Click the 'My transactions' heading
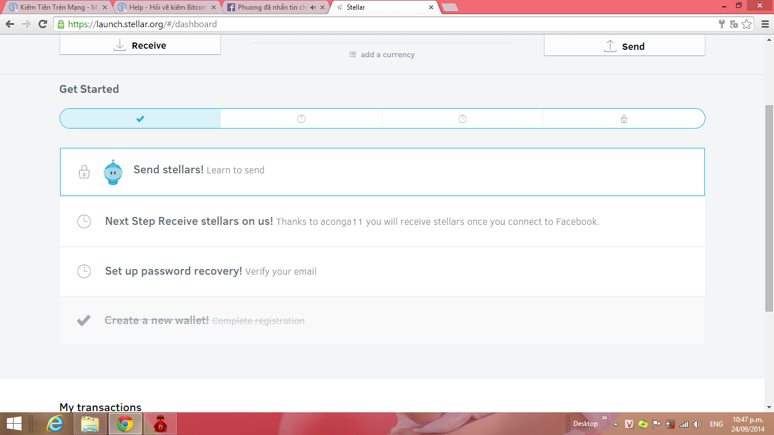The image size is (774, 435). point(100,407)
